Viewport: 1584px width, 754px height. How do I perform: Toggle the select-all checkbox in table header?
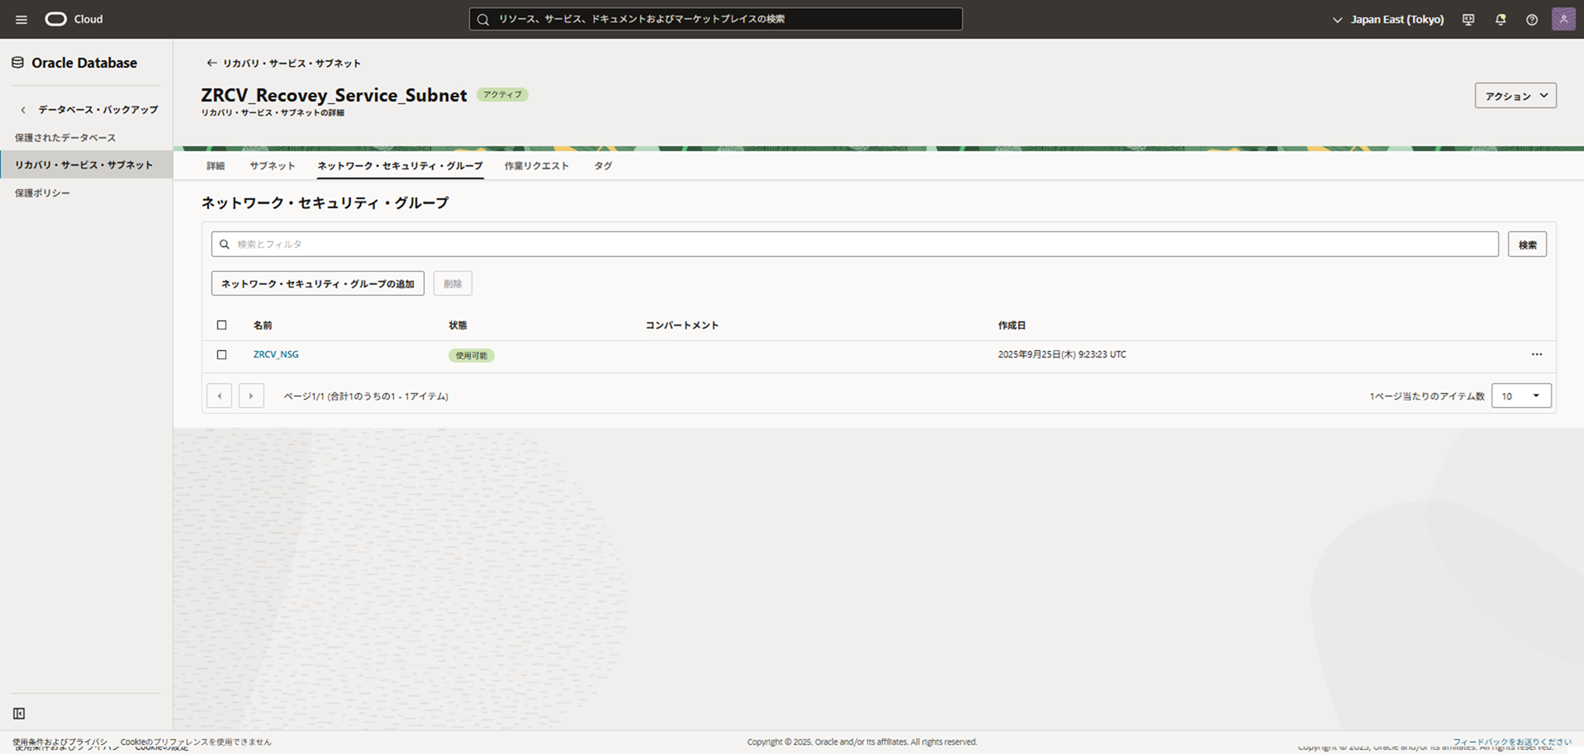[221, 325]
